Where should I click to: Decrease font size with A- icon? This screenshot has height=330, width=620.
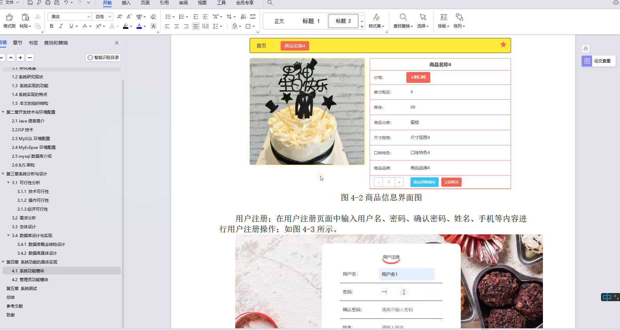(129, 17)
